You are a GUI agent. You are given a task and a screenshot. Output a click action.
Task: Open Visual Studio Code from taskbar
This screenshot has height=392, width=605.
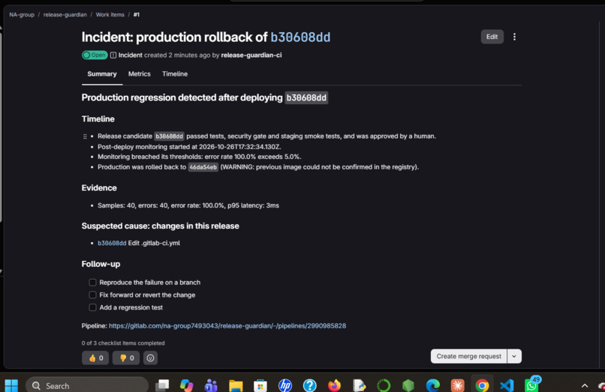click(x=507, y=385)
